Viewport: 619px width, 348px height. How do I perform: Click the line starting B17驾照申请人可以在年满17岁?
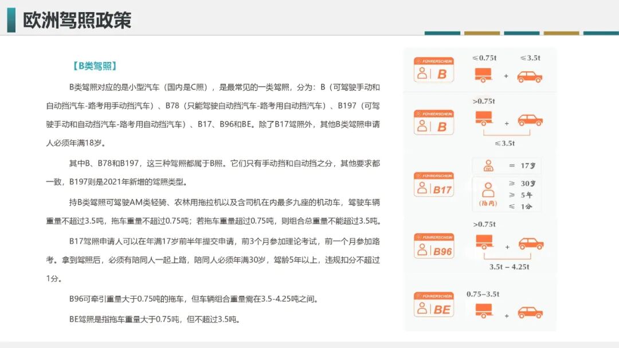(224, 241)
